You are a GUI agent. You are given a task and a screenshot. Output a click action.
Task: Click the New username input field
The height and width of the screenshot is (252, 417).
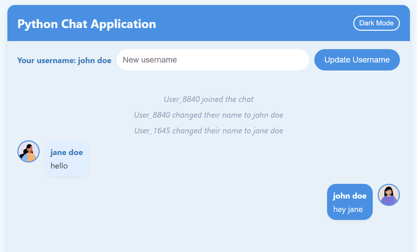coord(212,60)
